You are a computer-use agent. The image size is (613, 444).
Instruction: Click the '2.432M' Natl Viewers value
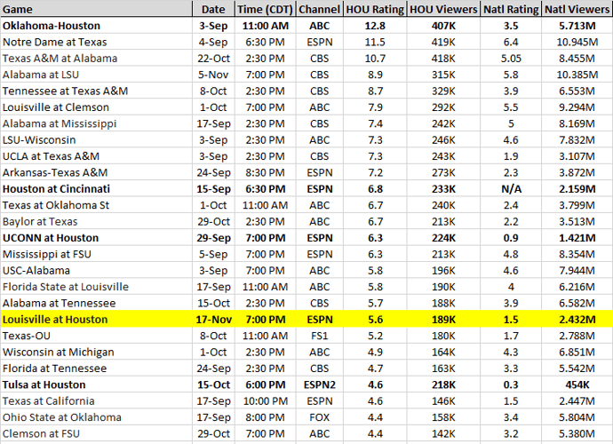[x=577, y=320]
